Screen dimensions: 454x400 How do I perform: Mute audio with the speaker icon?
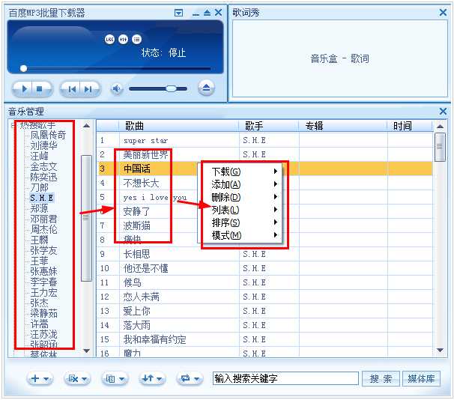[x=116, y=88]
